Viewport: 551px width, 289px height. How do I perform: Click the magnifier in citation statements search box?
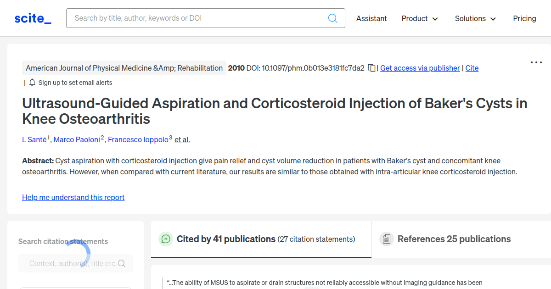click(121, 263)
